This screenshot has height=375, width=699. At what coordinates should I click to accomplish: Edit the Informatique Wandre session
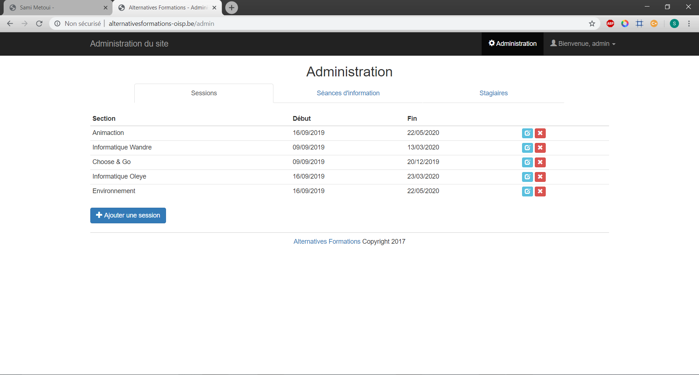point(527,148)
